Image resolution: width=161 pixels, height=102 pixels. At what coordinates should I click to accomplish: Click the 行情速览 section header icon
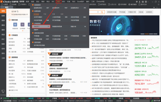click(x=10, y=35)
